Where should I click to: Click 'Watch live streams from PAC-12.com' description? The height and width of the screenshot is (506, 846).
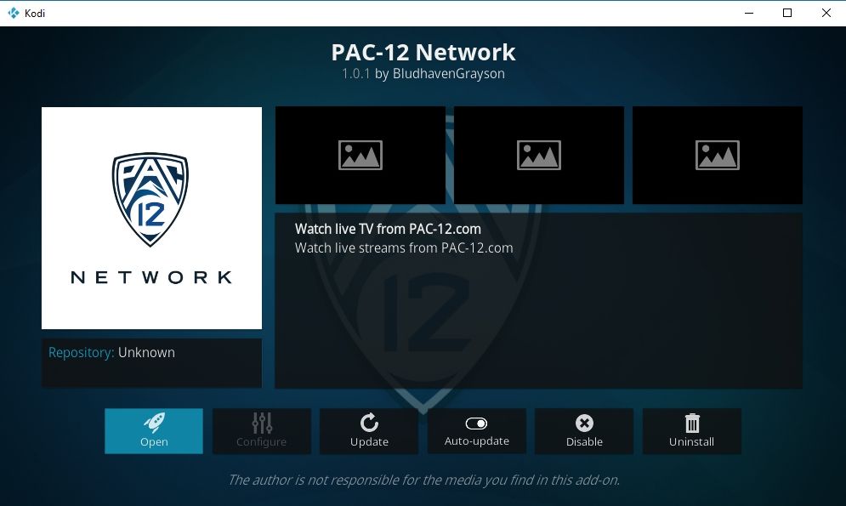pos(404,248)
